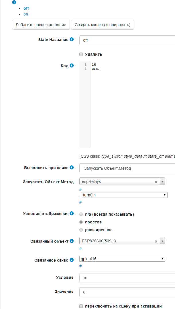Clear ESP826600f509e3 selection with x icon
Viewport: 175px width, 309px height.
pyautogui.click(x=156, y=242)
